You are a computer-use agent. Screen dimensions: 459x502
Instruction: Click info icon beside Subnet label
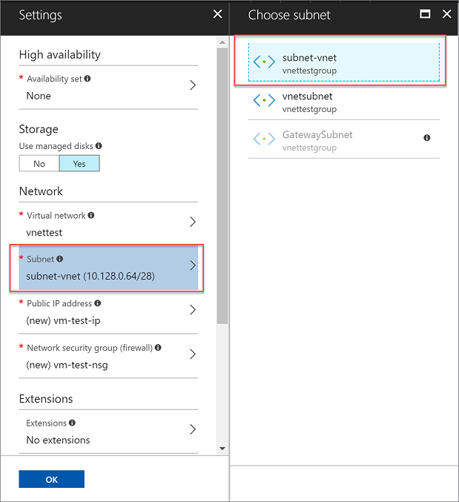tap(59, 259)
